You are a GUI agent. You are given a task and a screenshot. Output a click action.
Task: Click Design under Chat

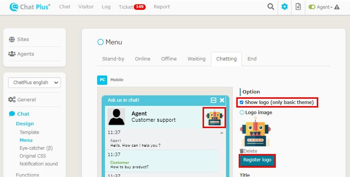[x=25, y=124]
